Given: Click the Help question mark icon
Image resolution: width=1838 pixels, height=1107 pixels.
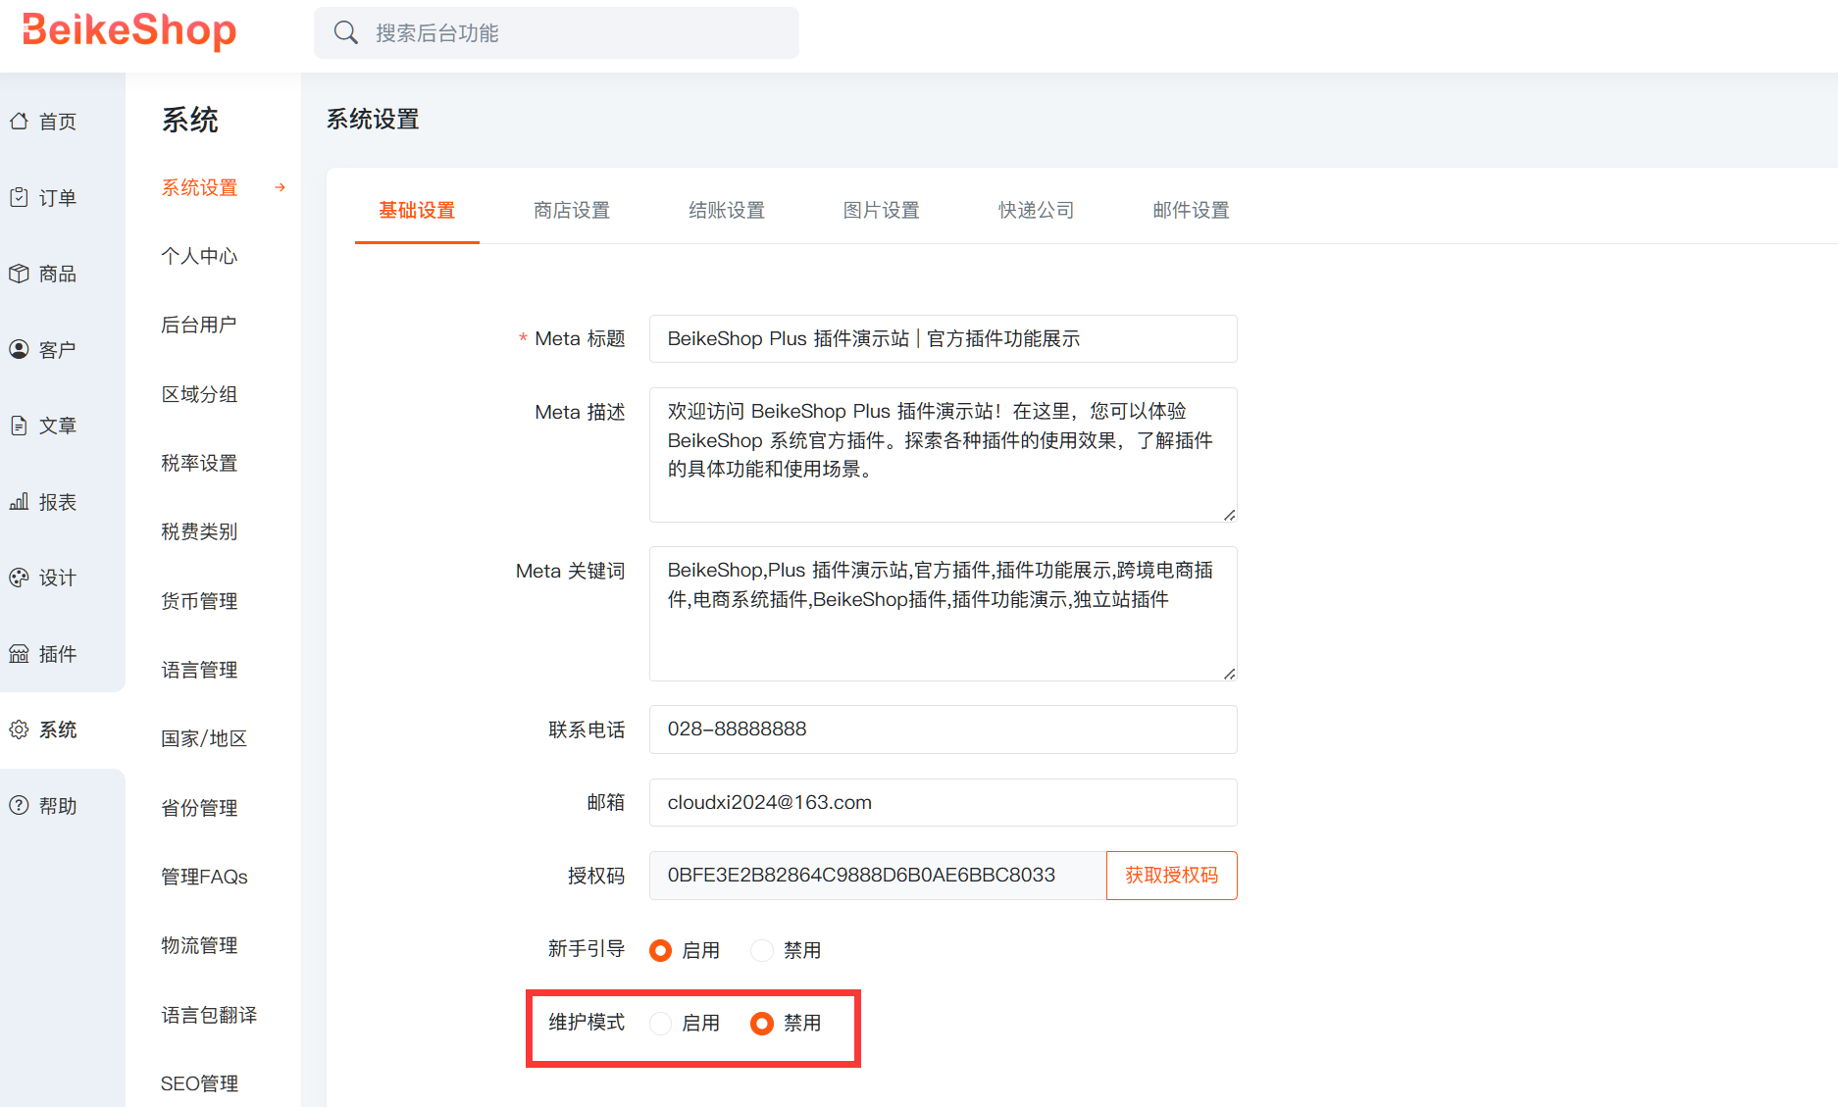Looking at the screenshot, I should [x=19, y=805].
